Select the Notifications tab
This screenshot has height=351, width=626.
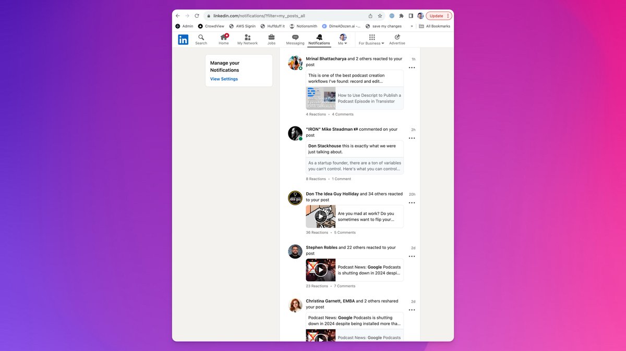click(319, 40)
